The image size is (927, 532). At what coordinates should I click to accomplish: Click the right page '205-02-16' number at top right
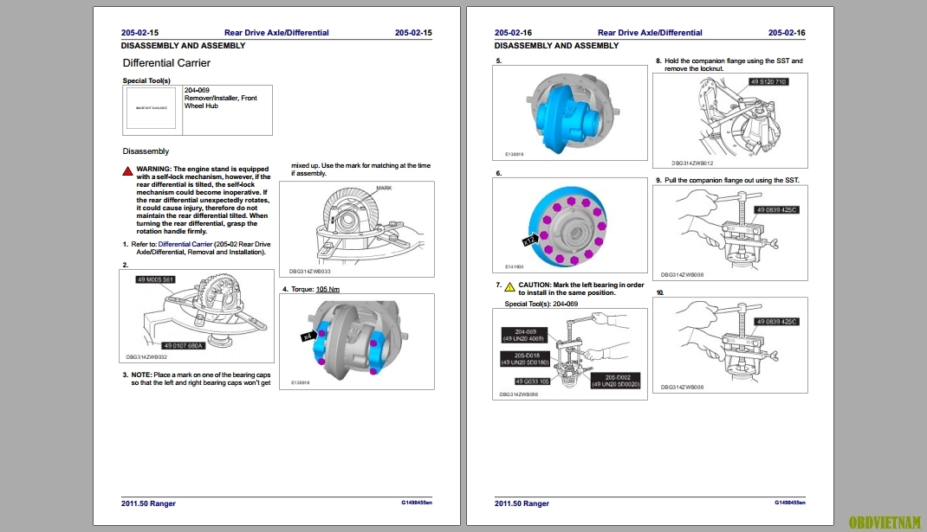(x=787, y=33)
